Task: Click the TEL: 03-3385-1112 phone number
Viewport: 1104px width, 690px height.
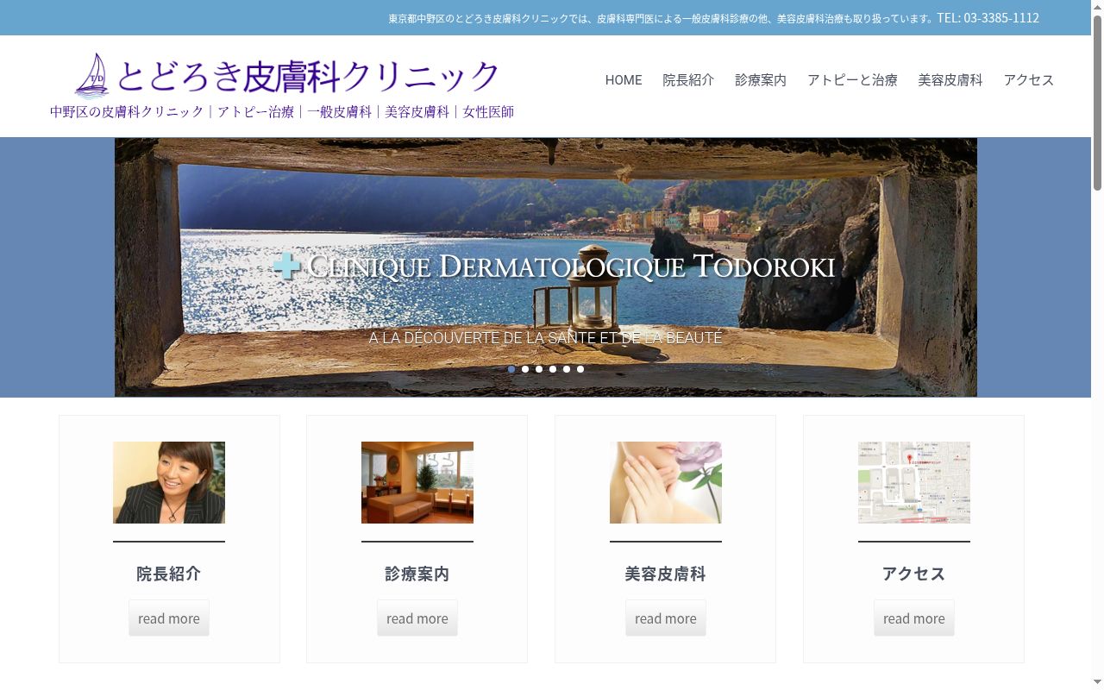Action: [x=988, y=18]
